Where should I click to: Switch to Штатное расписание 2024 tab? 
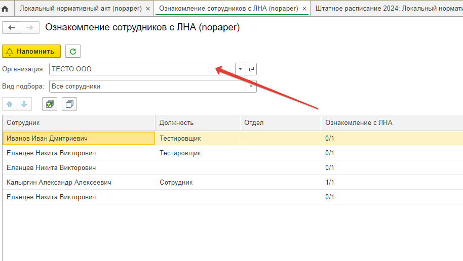coord(387,9)
